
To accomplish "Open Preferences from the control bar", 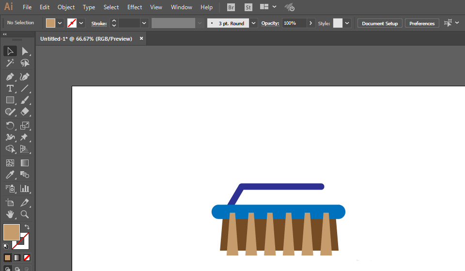I will [x=422, y=23].
